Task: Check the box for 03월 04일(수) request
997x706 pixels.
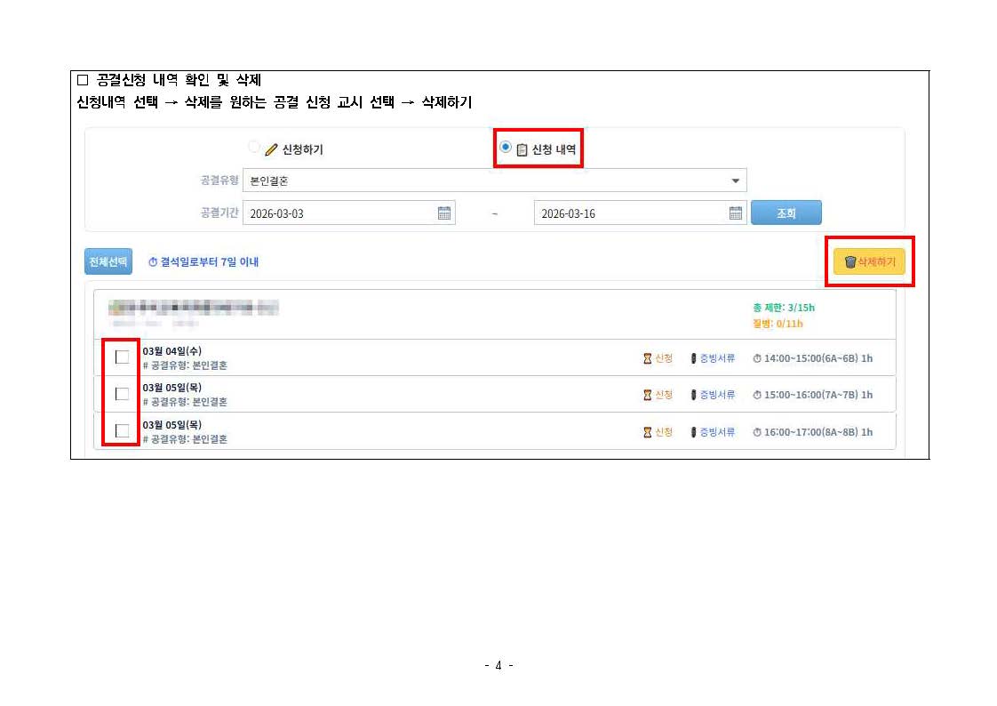Action: pos(123,357)
